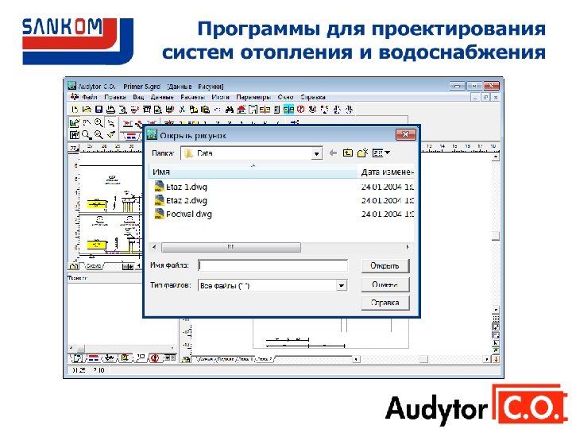Click the red-roof house icon in toolbar
This screenshot has width=572, height=429.
pyautogui.click(x=242, y=109)
